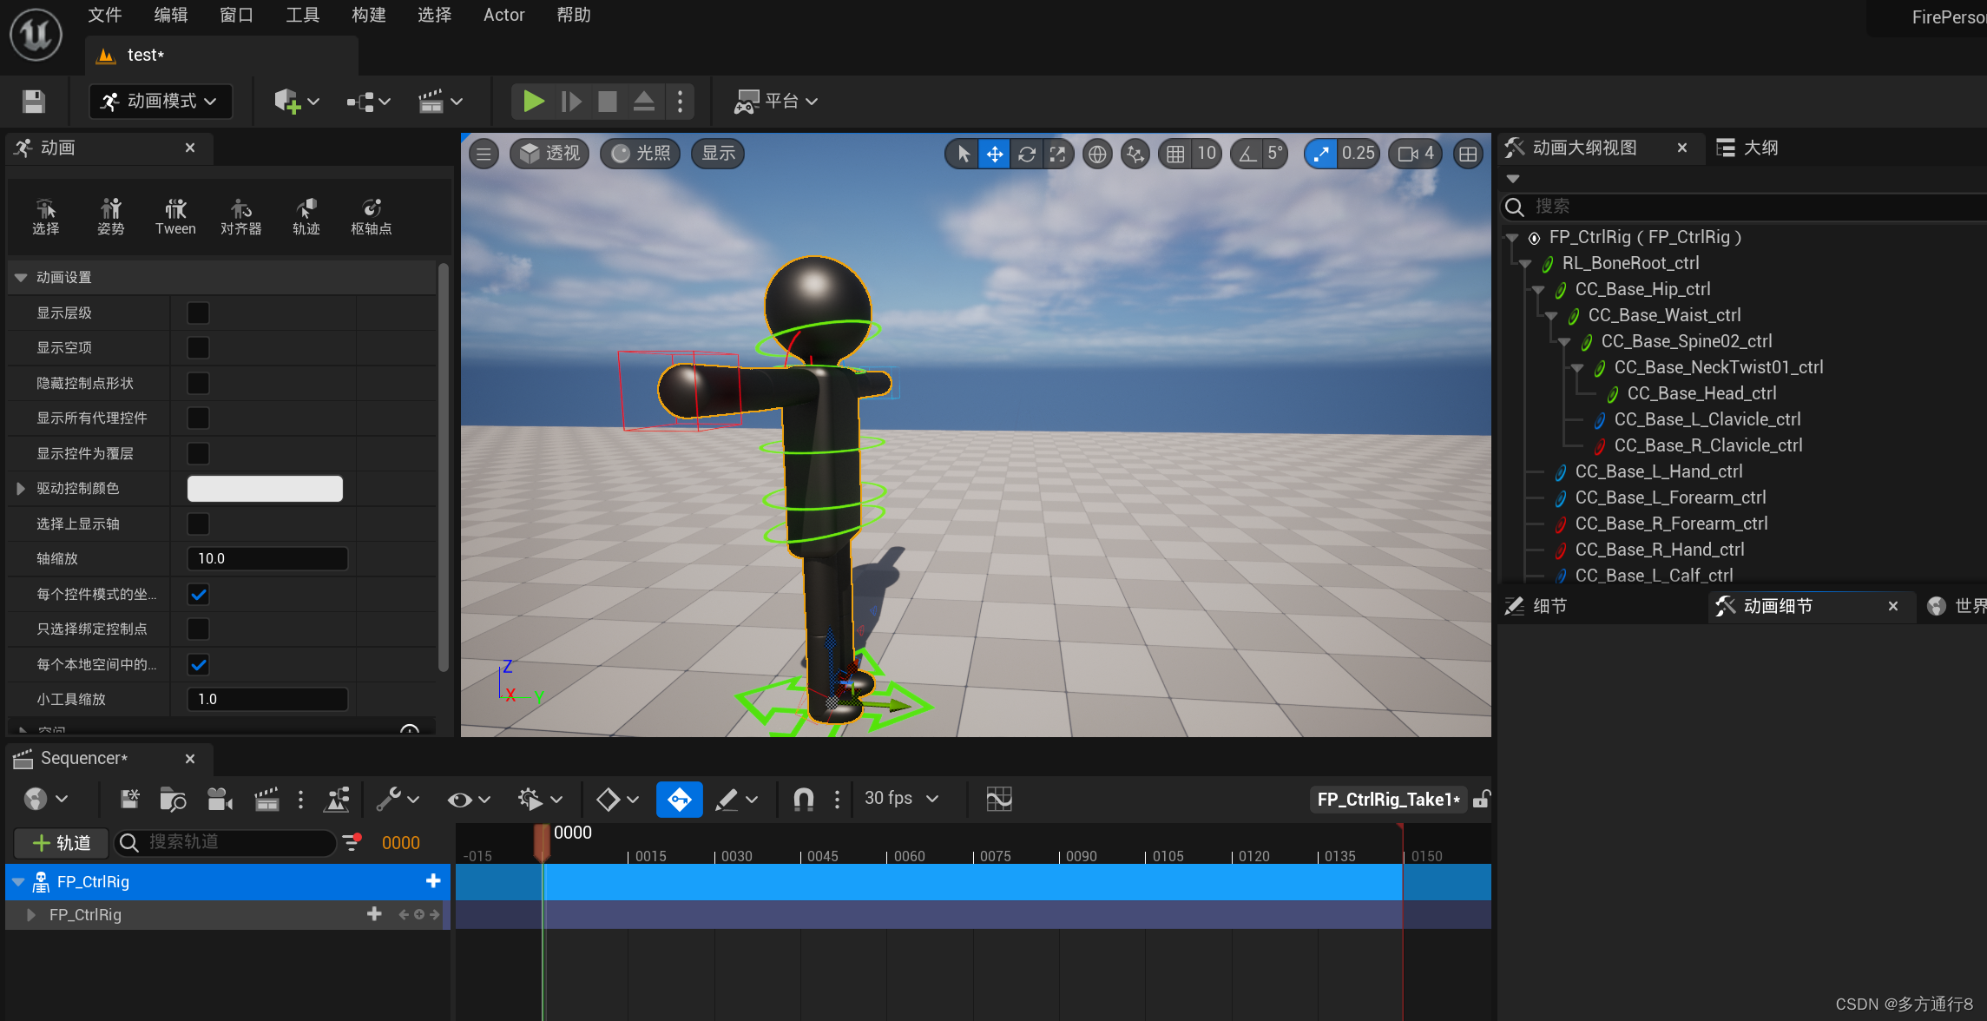Viewport: 1987px width, 1021px height.
Task: Open the 平台 platforms dropdown
Action: coord(776,102)
